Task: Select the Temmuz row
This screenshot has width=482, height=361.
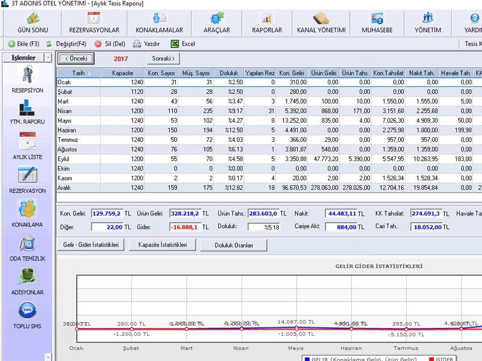Action: 269,140
